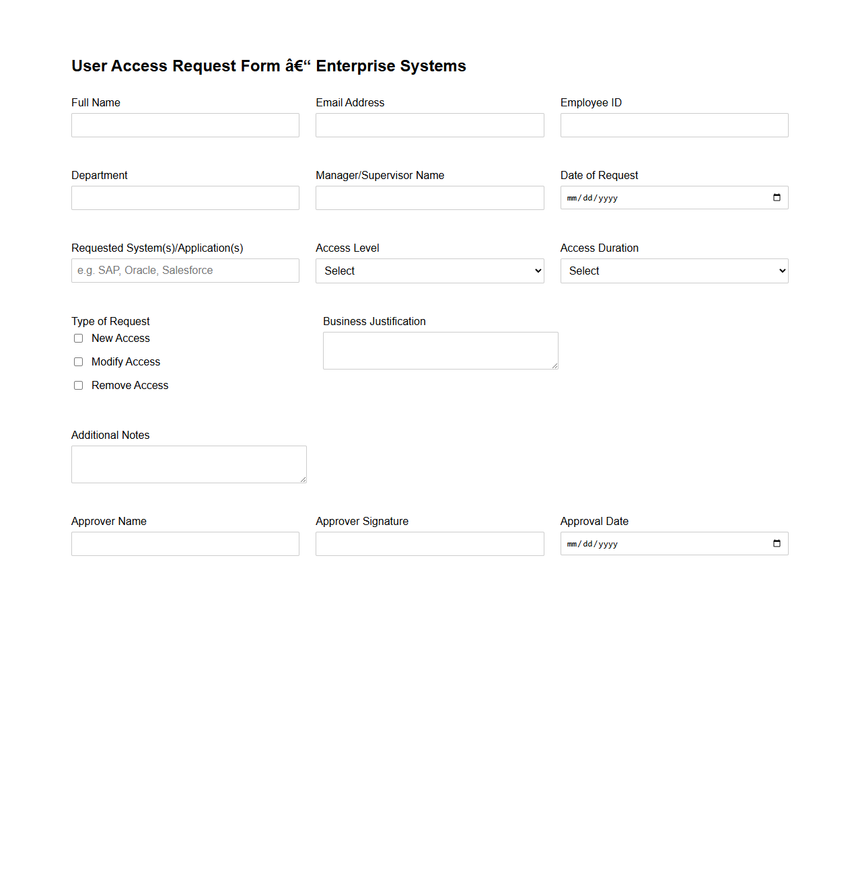860x875 pixels.
Task: Open the Date of Request calendar picker
Action: pos(776,197)
